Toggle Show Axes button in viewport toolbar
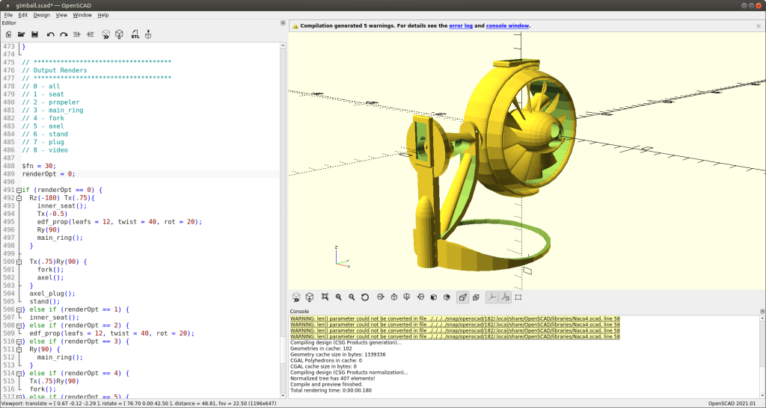Screen dimensions: 766x408 point(491,297)
